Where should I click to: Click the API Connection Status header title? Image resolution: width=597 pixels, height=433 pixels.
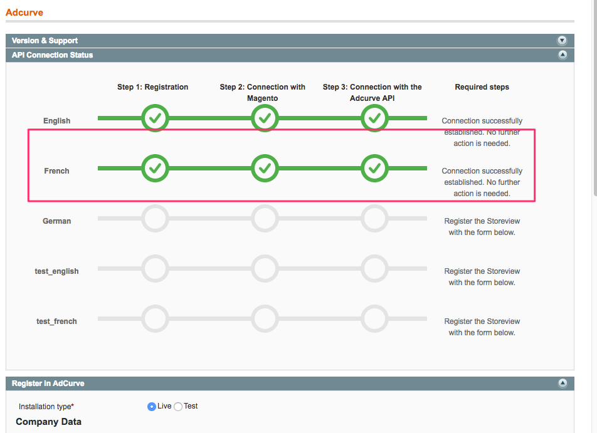(x=52, y=55)
